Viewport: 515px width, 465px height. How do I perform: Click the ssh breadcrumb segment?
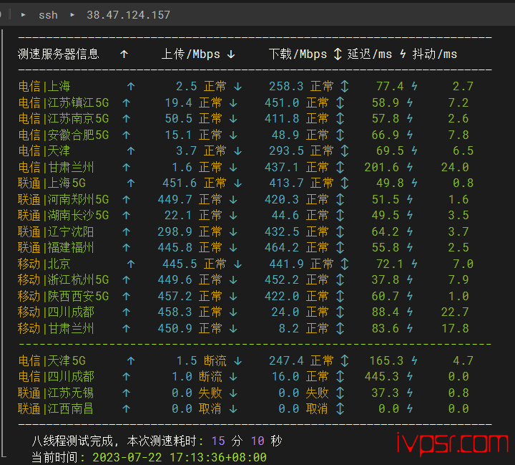[48, 15]
